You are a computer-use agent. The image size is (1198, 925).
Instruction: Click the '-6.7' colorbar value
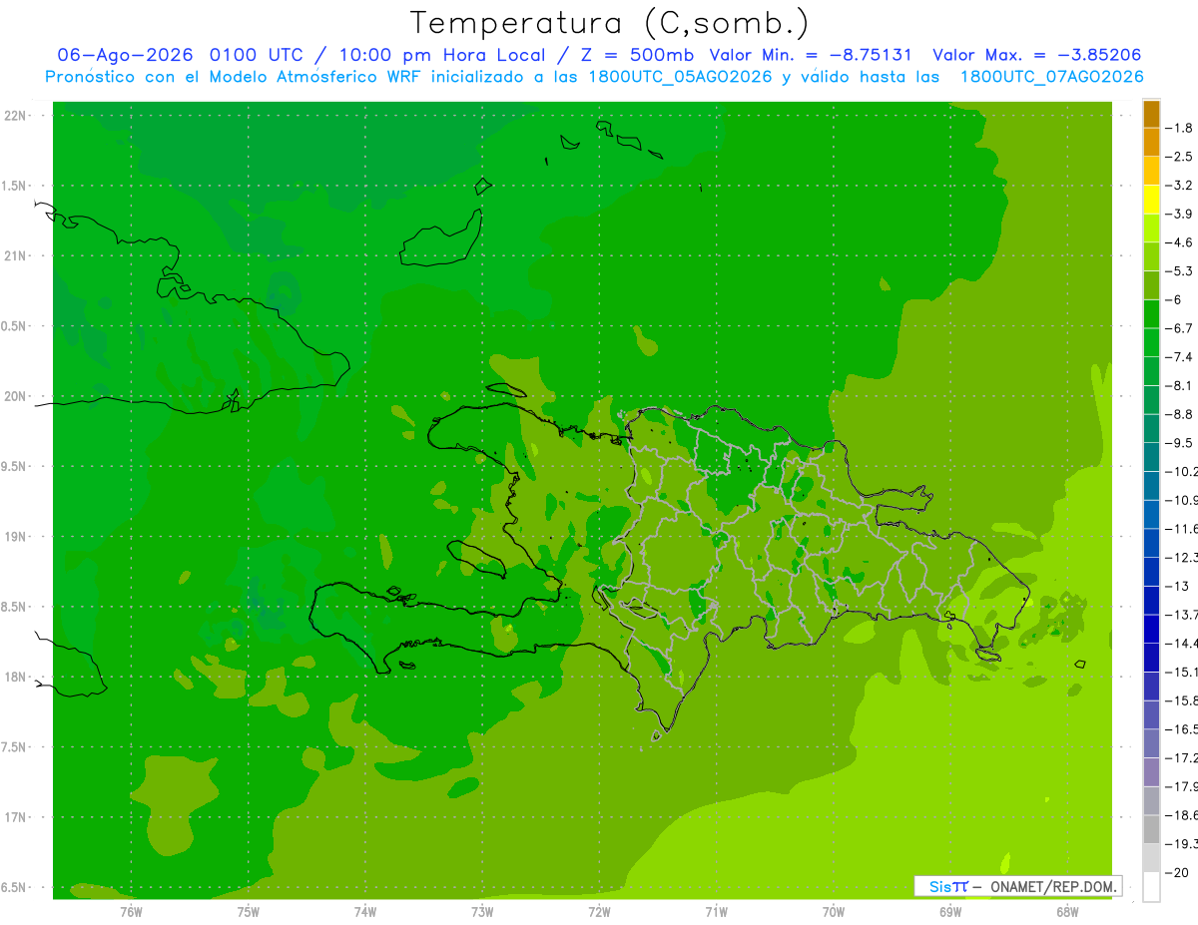(x=1179, y=328)
